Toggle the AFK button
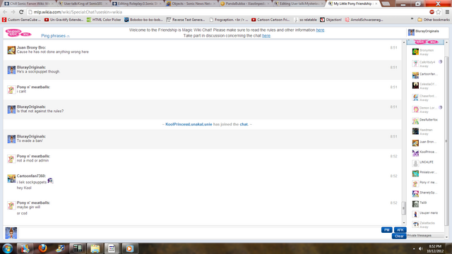452x254 pixels. [400, 230]
